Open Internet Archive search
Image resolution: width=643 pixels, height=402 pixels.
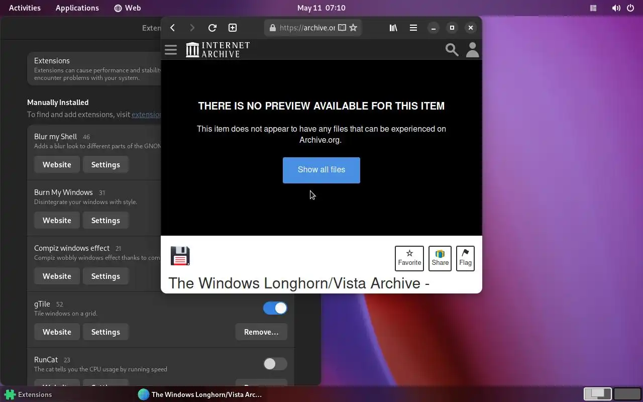click(452, 50)
